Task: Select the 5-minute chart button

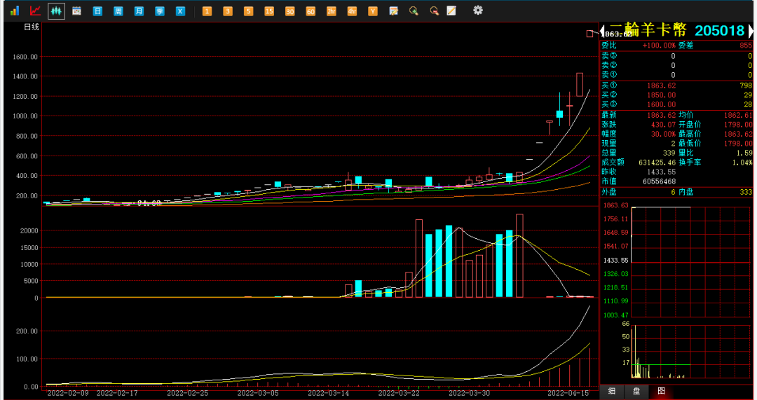Action: (x=249, y=11)
